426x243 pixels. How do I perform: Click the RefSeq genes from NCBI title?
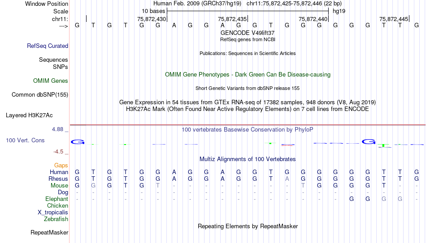248,39
